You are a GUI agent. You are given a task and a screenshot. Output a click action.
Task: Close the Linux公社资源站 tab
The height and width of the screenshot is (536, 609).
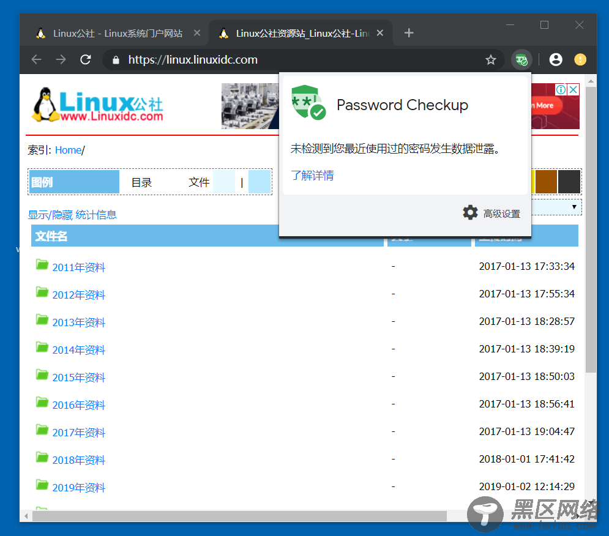[x=380, y=33]
